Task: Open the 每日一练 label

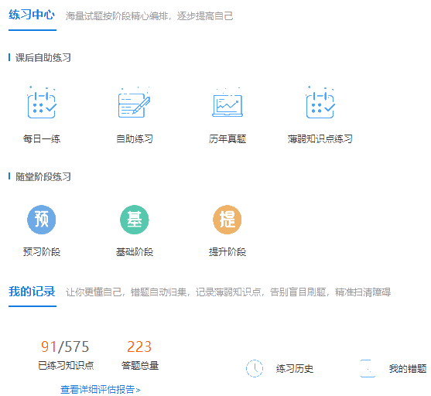Action: [x=42, y=138]
